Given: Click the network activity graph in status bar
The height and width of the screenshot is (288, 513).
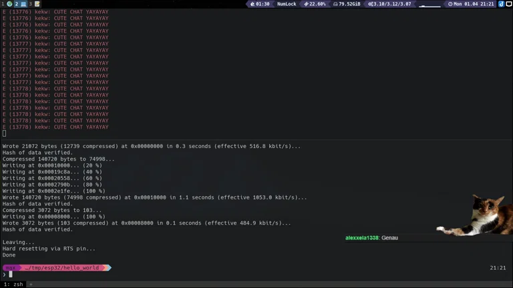Looking at the screenshot, I should [430, 4].
